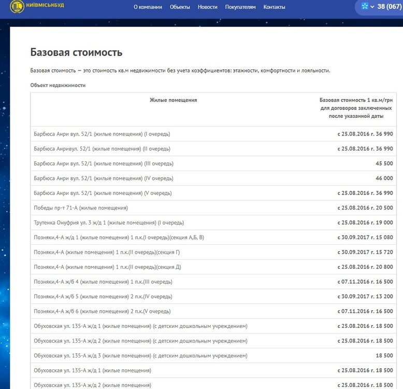Select the Трутенка Онуфрия ул. 3 row

pos(213,223)
